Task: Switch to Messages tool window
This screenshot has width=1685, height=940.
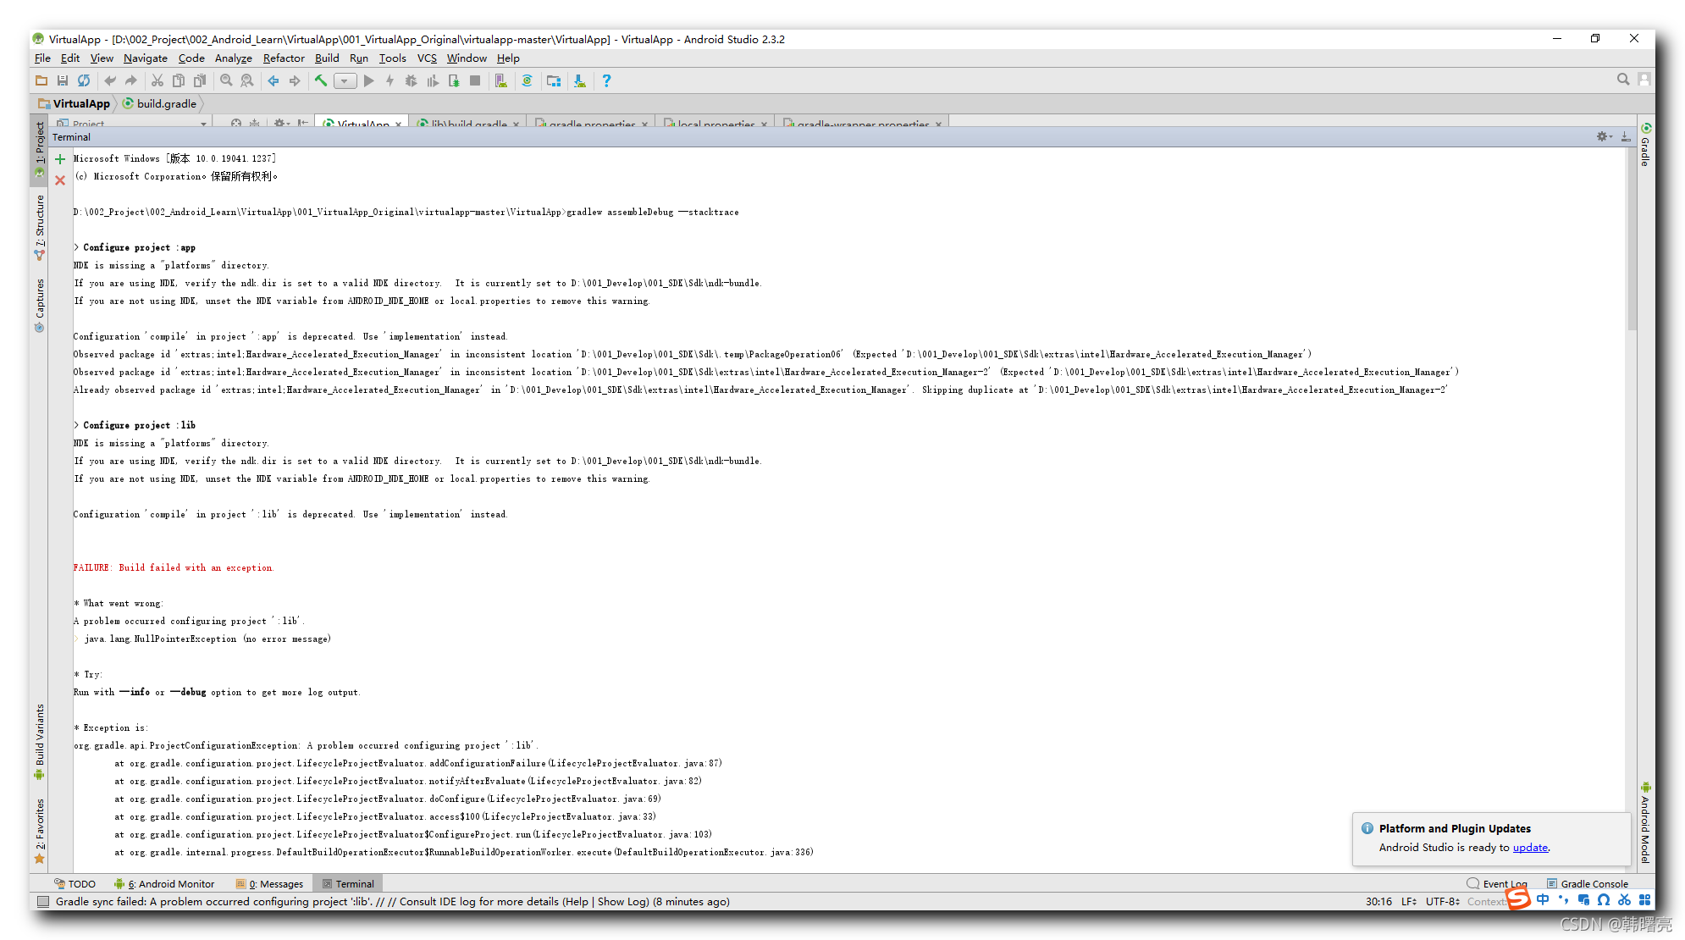Action: pos(269,883)
